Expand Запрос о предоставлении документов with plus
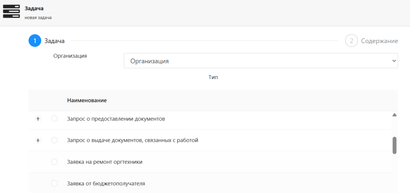 pos(38,119)
